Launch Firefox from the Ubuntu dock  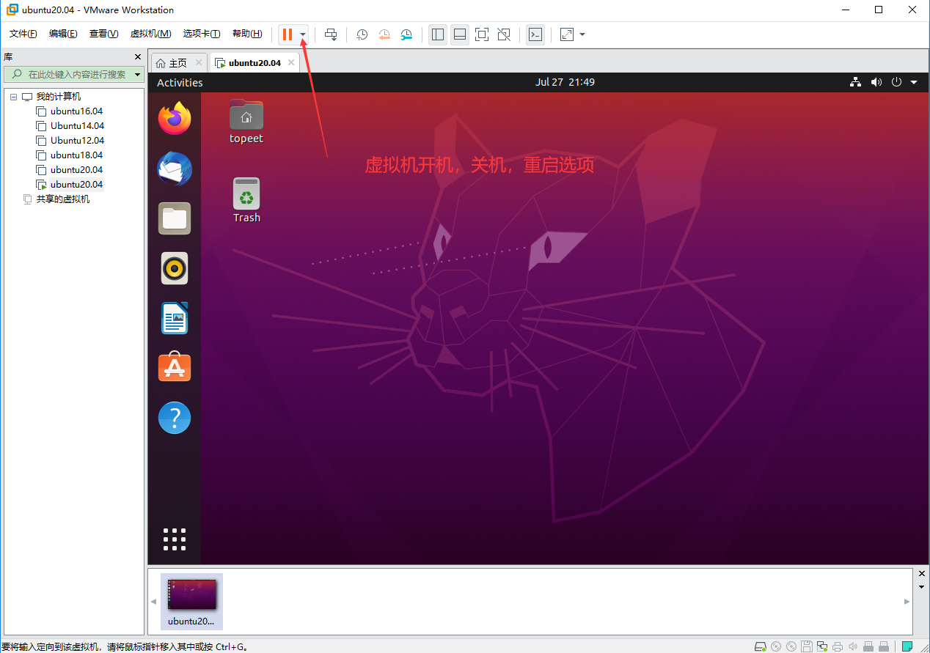175,119
